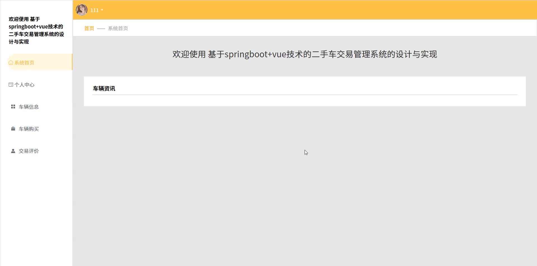Click the person icon beside 交易评价
Viewport: 537px width, 266px height.
(x=13, y=151)
